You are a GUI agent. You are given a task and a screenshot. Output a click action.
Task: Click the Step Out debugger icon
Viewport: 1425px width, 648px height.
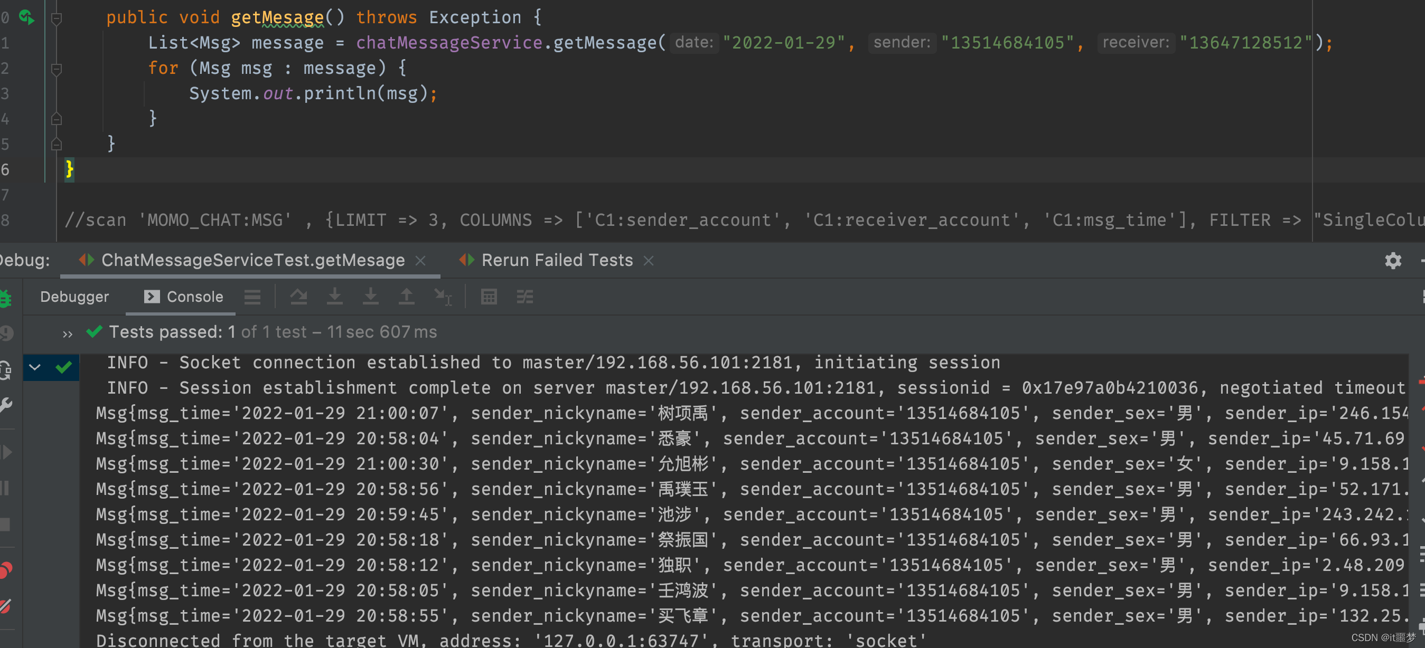click(407, 297)
